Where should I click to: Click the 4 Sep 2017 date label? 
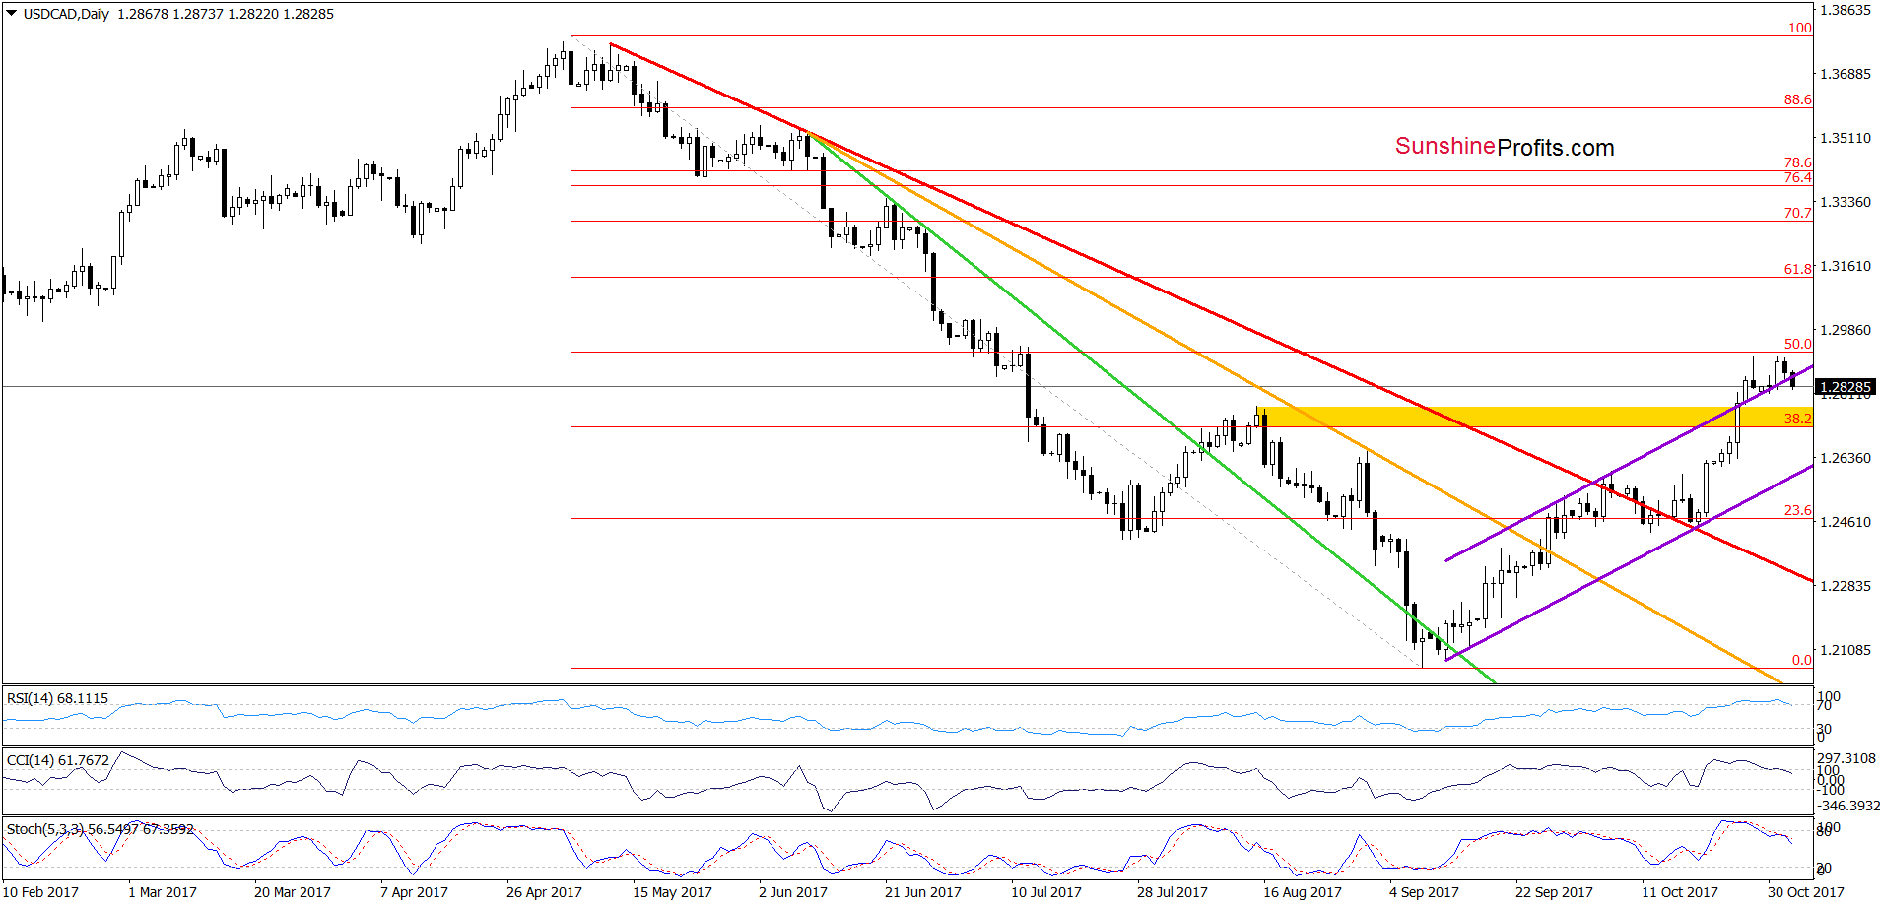click(x=1424, y=892)
